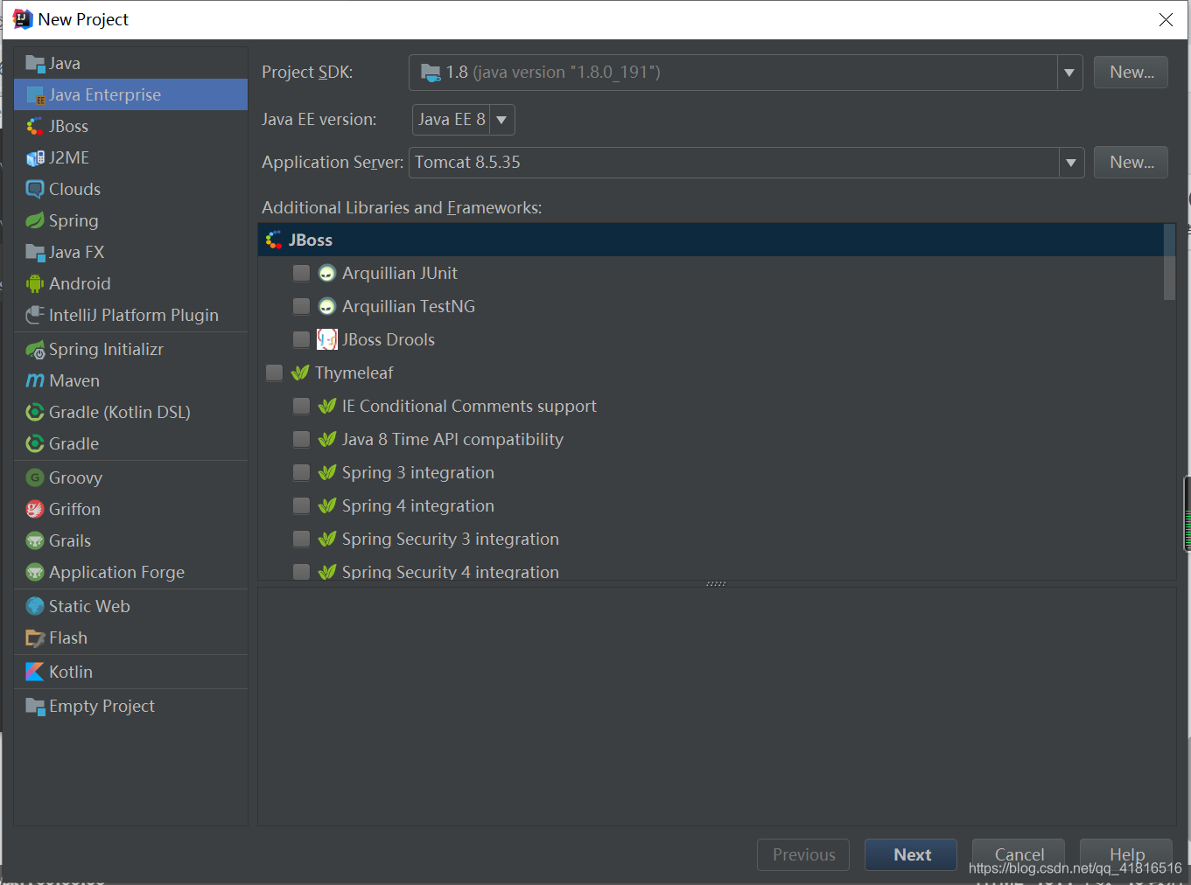
Task: Click the Application Forge icon
Action: coord(35,572)
